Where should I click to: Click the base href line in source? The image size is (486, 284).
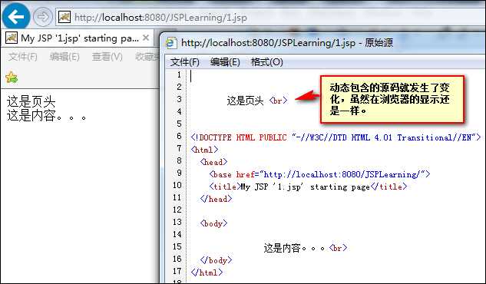(x=319, y=174)
